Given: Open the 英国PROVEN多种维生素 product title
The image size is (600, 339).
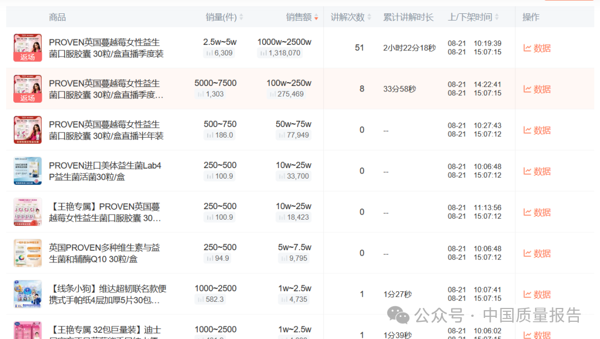Looking at the screenshot, I should 104,253.
